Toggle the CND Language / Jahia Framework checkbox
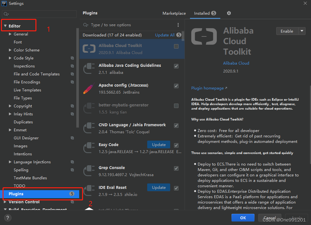 (176, 126)
